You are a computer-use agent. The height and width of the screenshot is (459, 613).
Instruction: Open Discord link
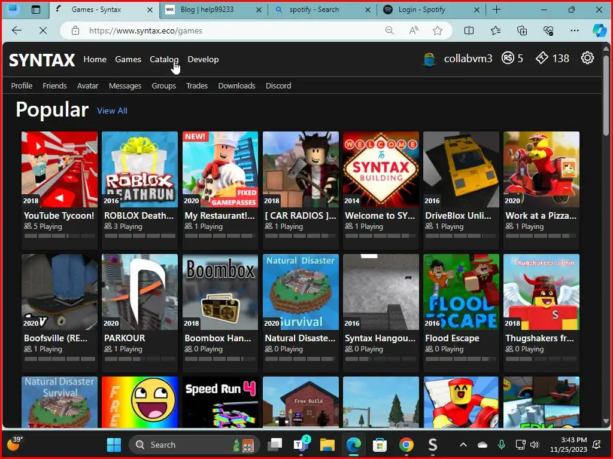tap(278, 85)
